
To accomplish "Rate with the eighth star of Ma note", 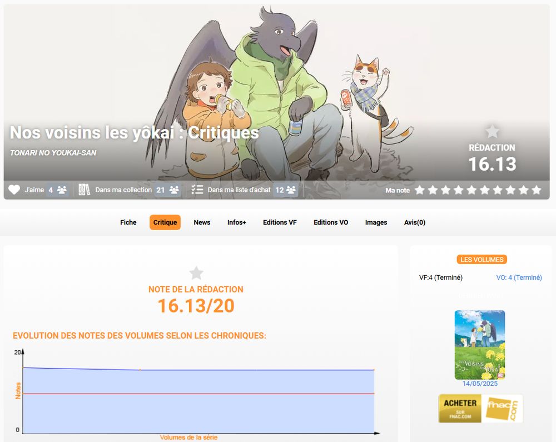I will point(510,190).
